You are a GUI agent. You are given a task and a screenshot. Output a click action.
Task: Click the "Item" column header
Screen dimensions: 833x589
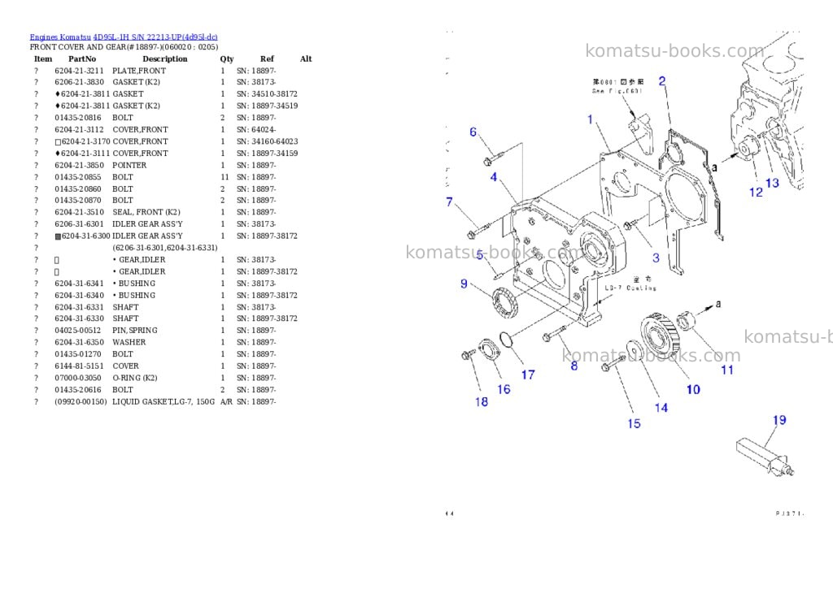click(43, 58)
